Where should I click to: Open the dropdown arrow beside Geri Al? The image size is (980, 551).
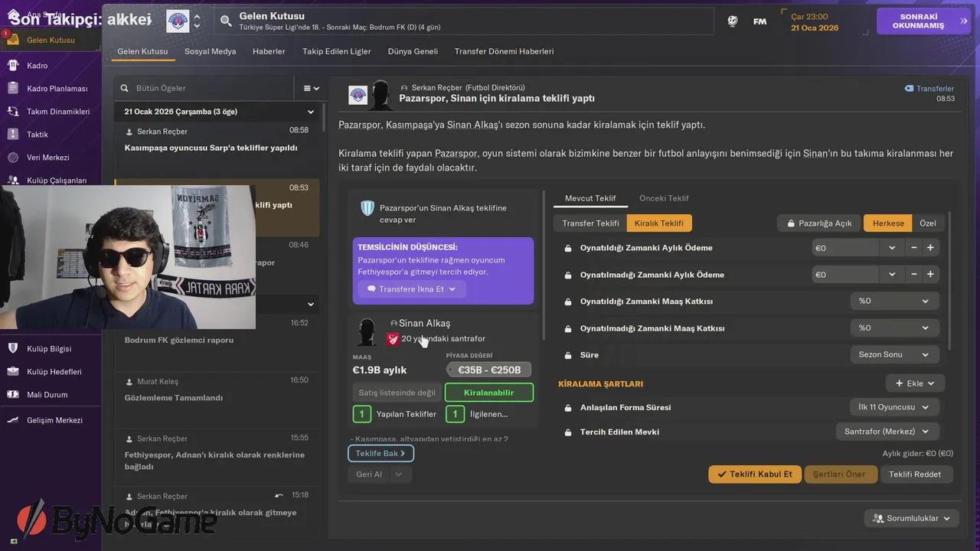point(398,474)
